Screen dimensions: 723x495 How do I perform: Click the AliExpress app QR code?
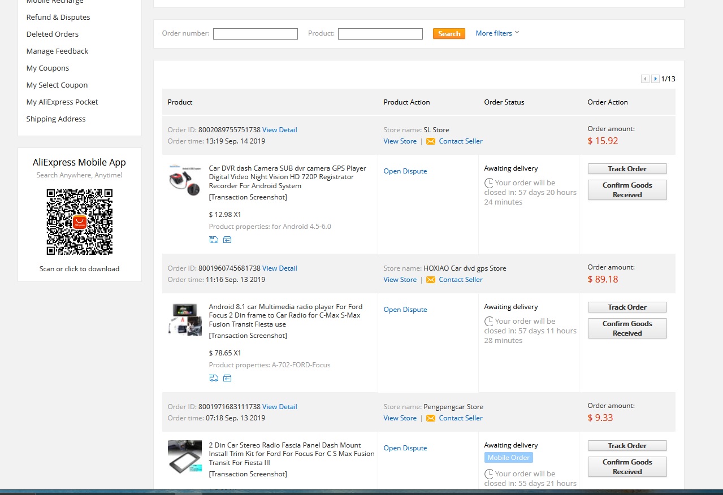[80, 222]
